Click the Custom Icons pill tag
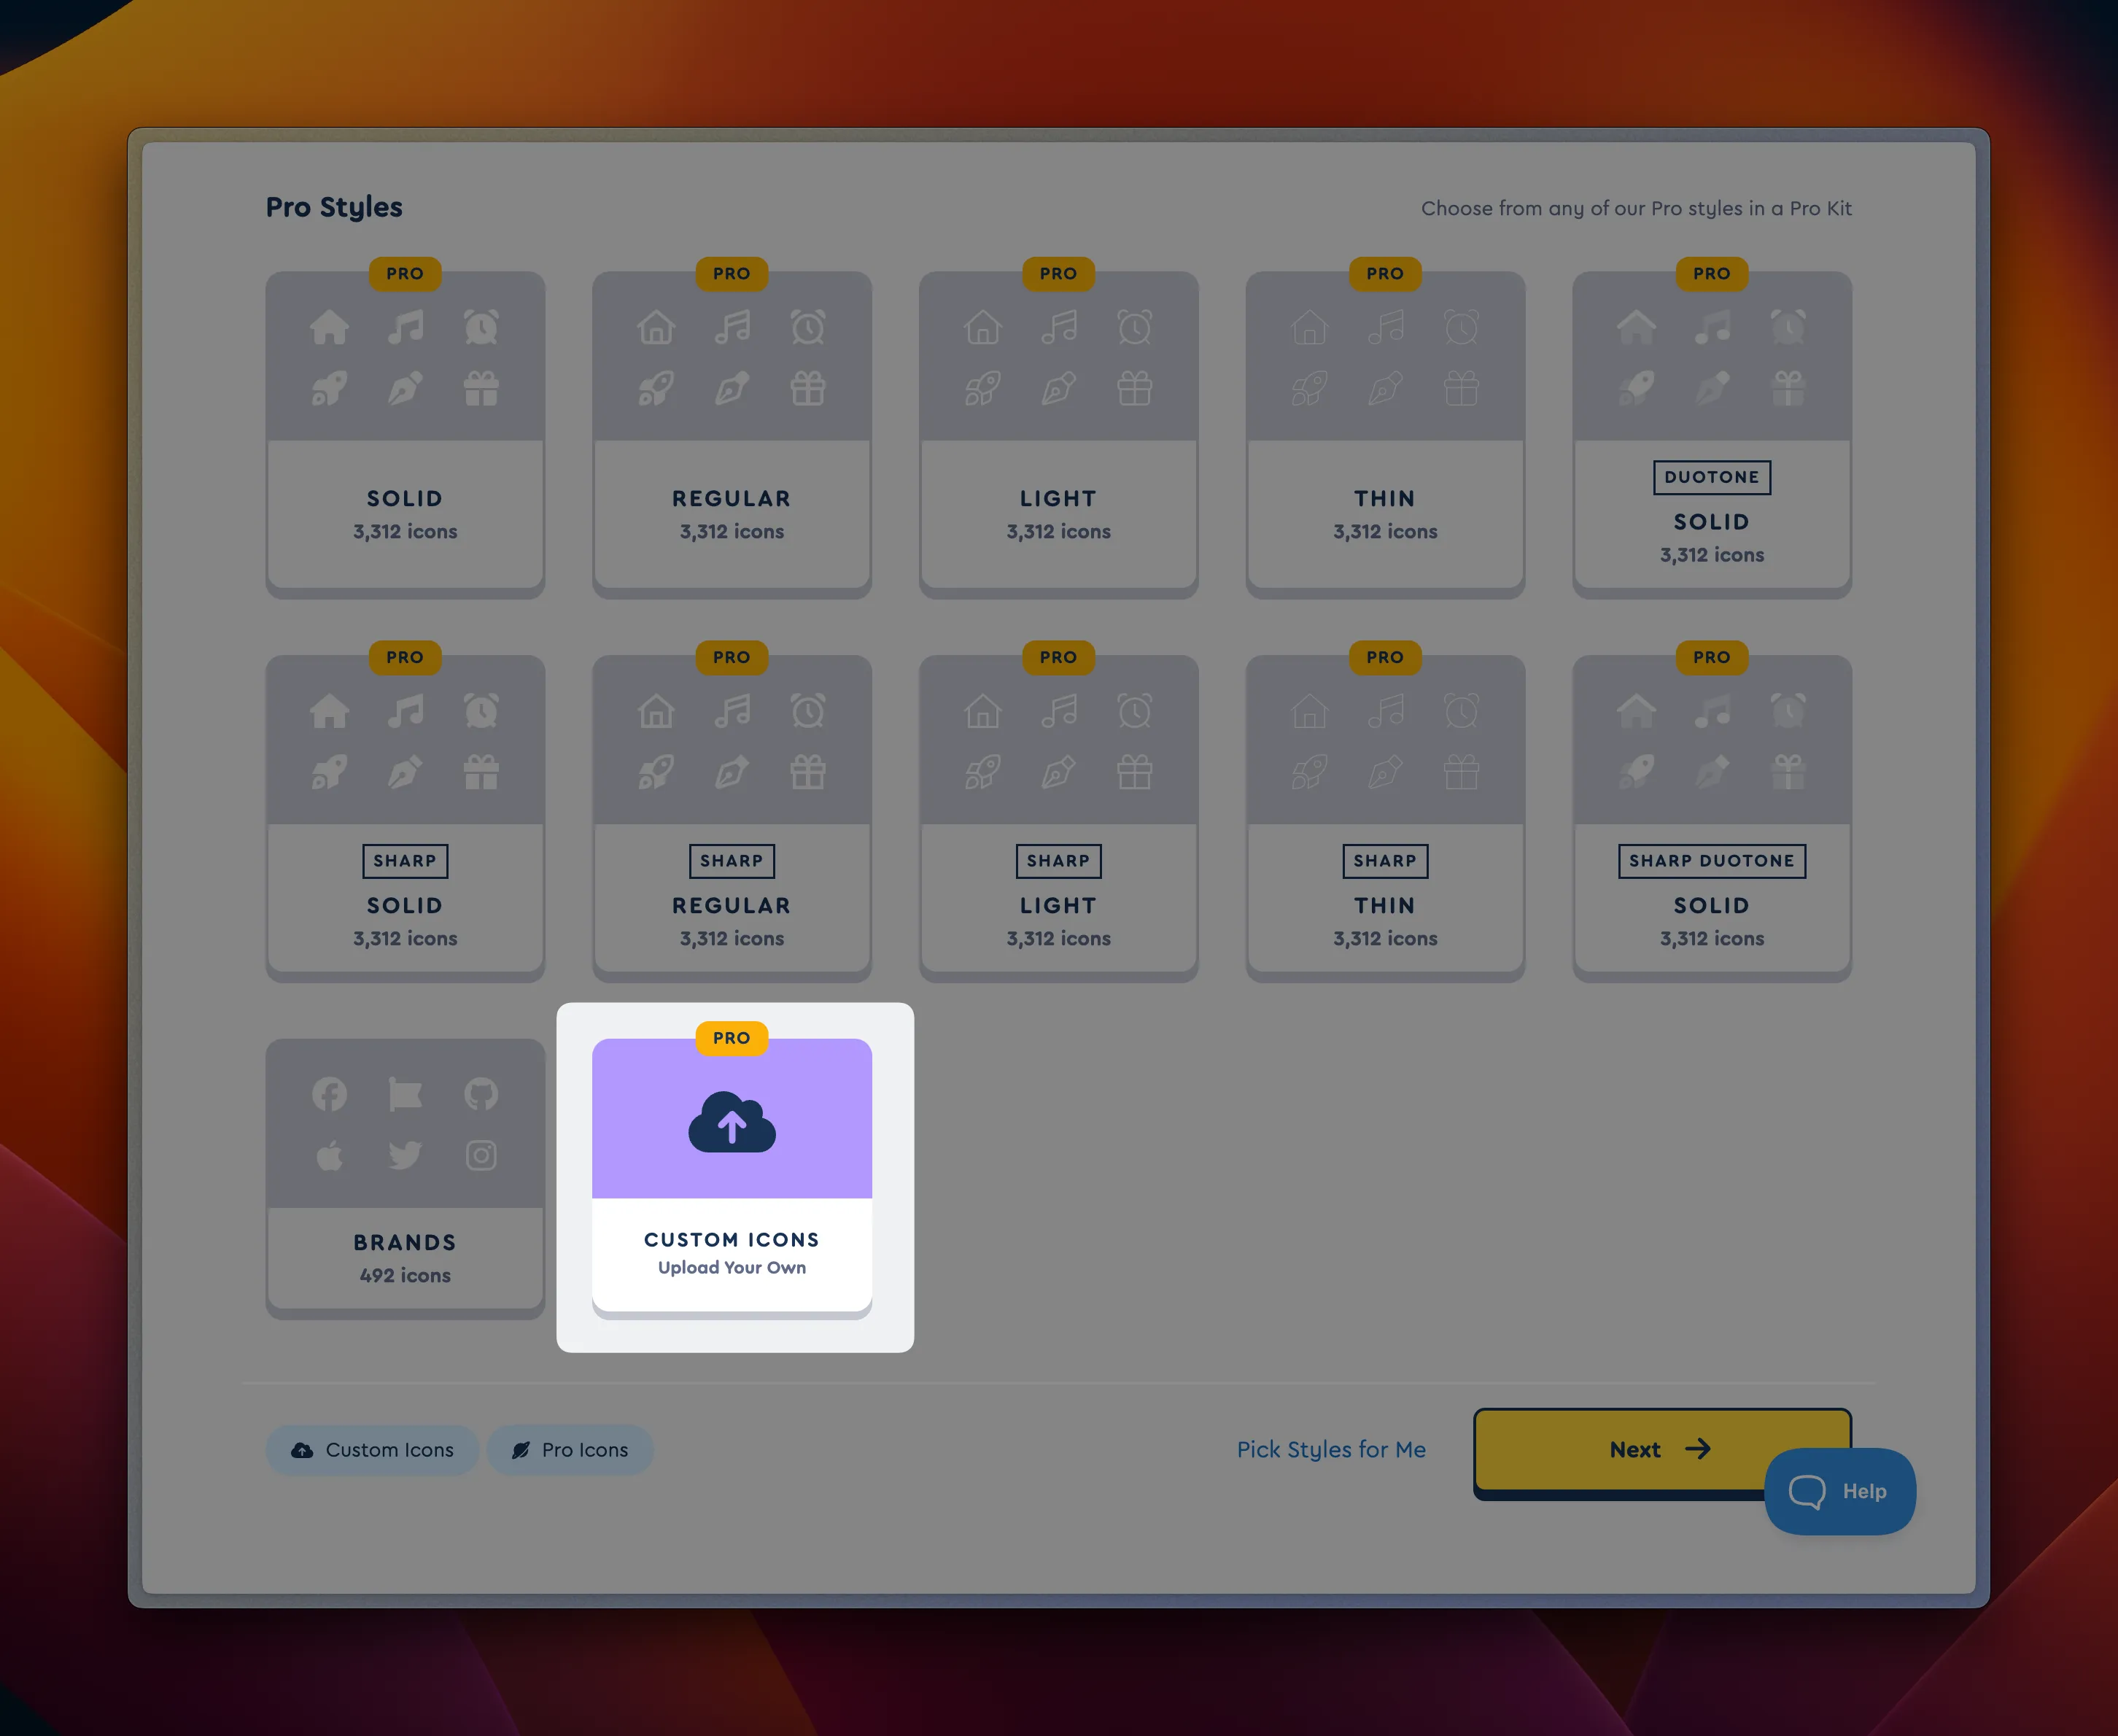2118x1736 pixels. (372, 1449)
